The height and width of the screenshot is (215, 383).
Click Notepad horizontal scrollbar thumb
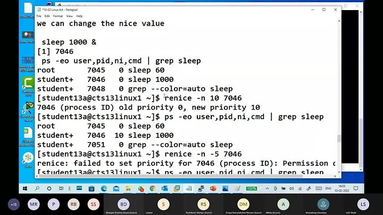coord(171,176)
